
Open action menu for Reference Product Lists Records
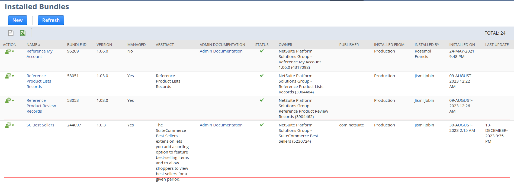click(x=9, y=76)
